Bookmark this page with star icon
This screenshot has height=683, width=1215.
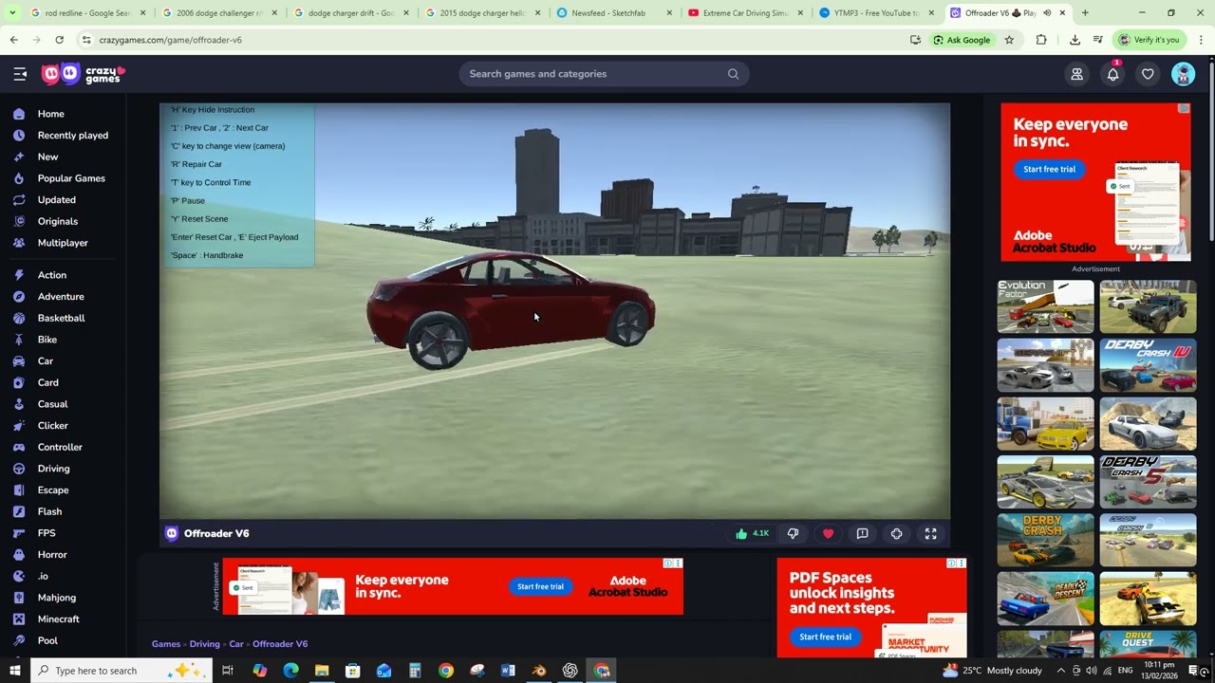(x=1009, y=40)
